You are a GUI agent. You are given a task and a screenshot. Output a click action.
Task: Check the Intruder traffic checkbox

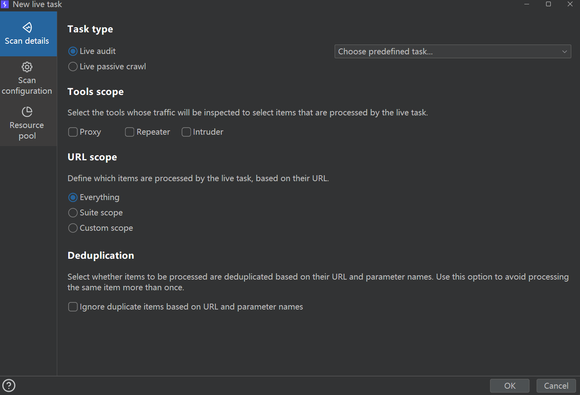186,132
